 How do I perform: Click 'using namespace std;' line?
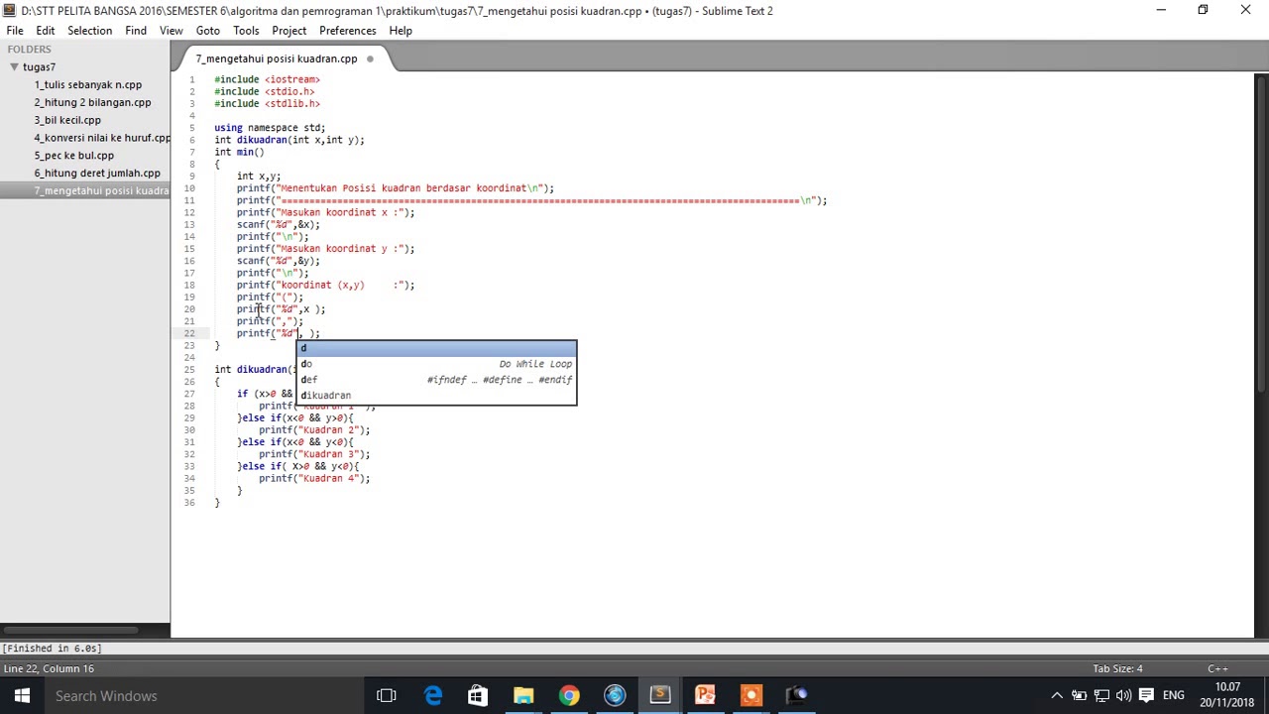270,128
